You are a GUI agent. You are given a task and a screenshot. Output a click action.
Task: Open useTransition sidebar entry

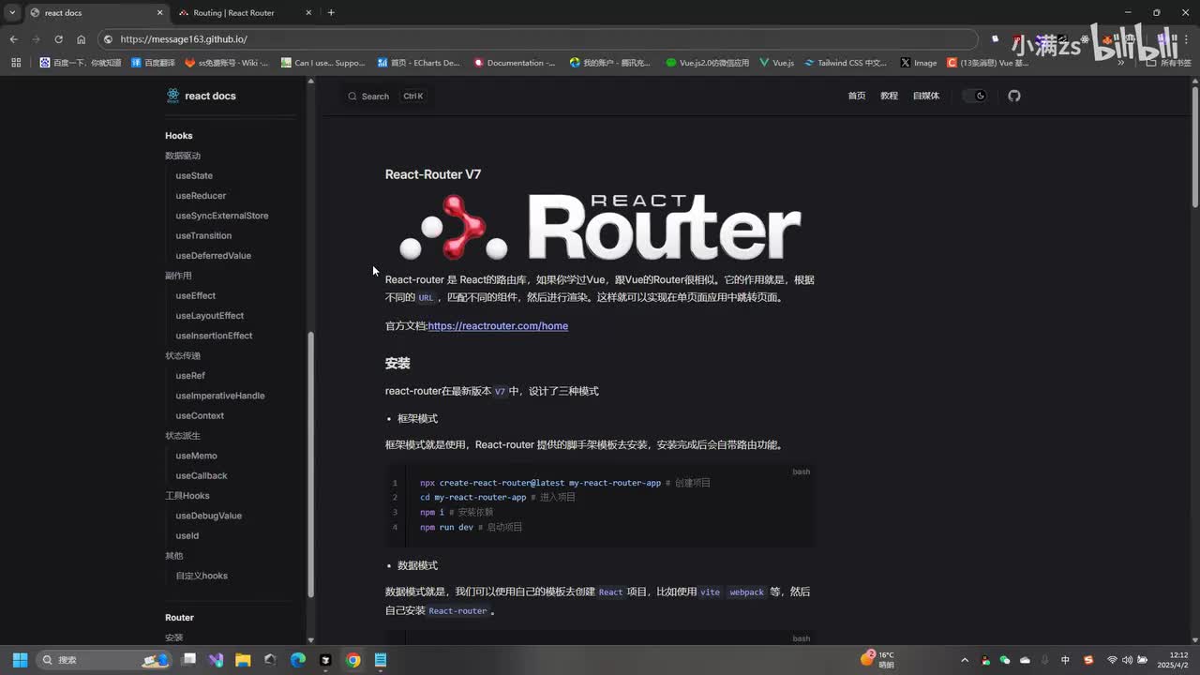(203, 235)
